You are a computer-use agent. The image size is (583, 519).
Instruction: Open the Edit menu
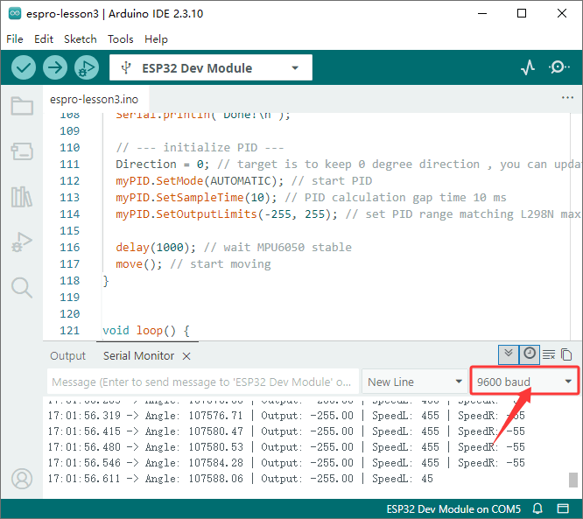44,39
